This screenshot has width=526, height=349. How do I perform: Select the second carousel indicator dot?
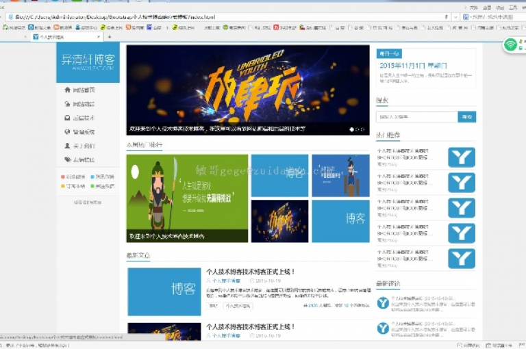[358, 129]
